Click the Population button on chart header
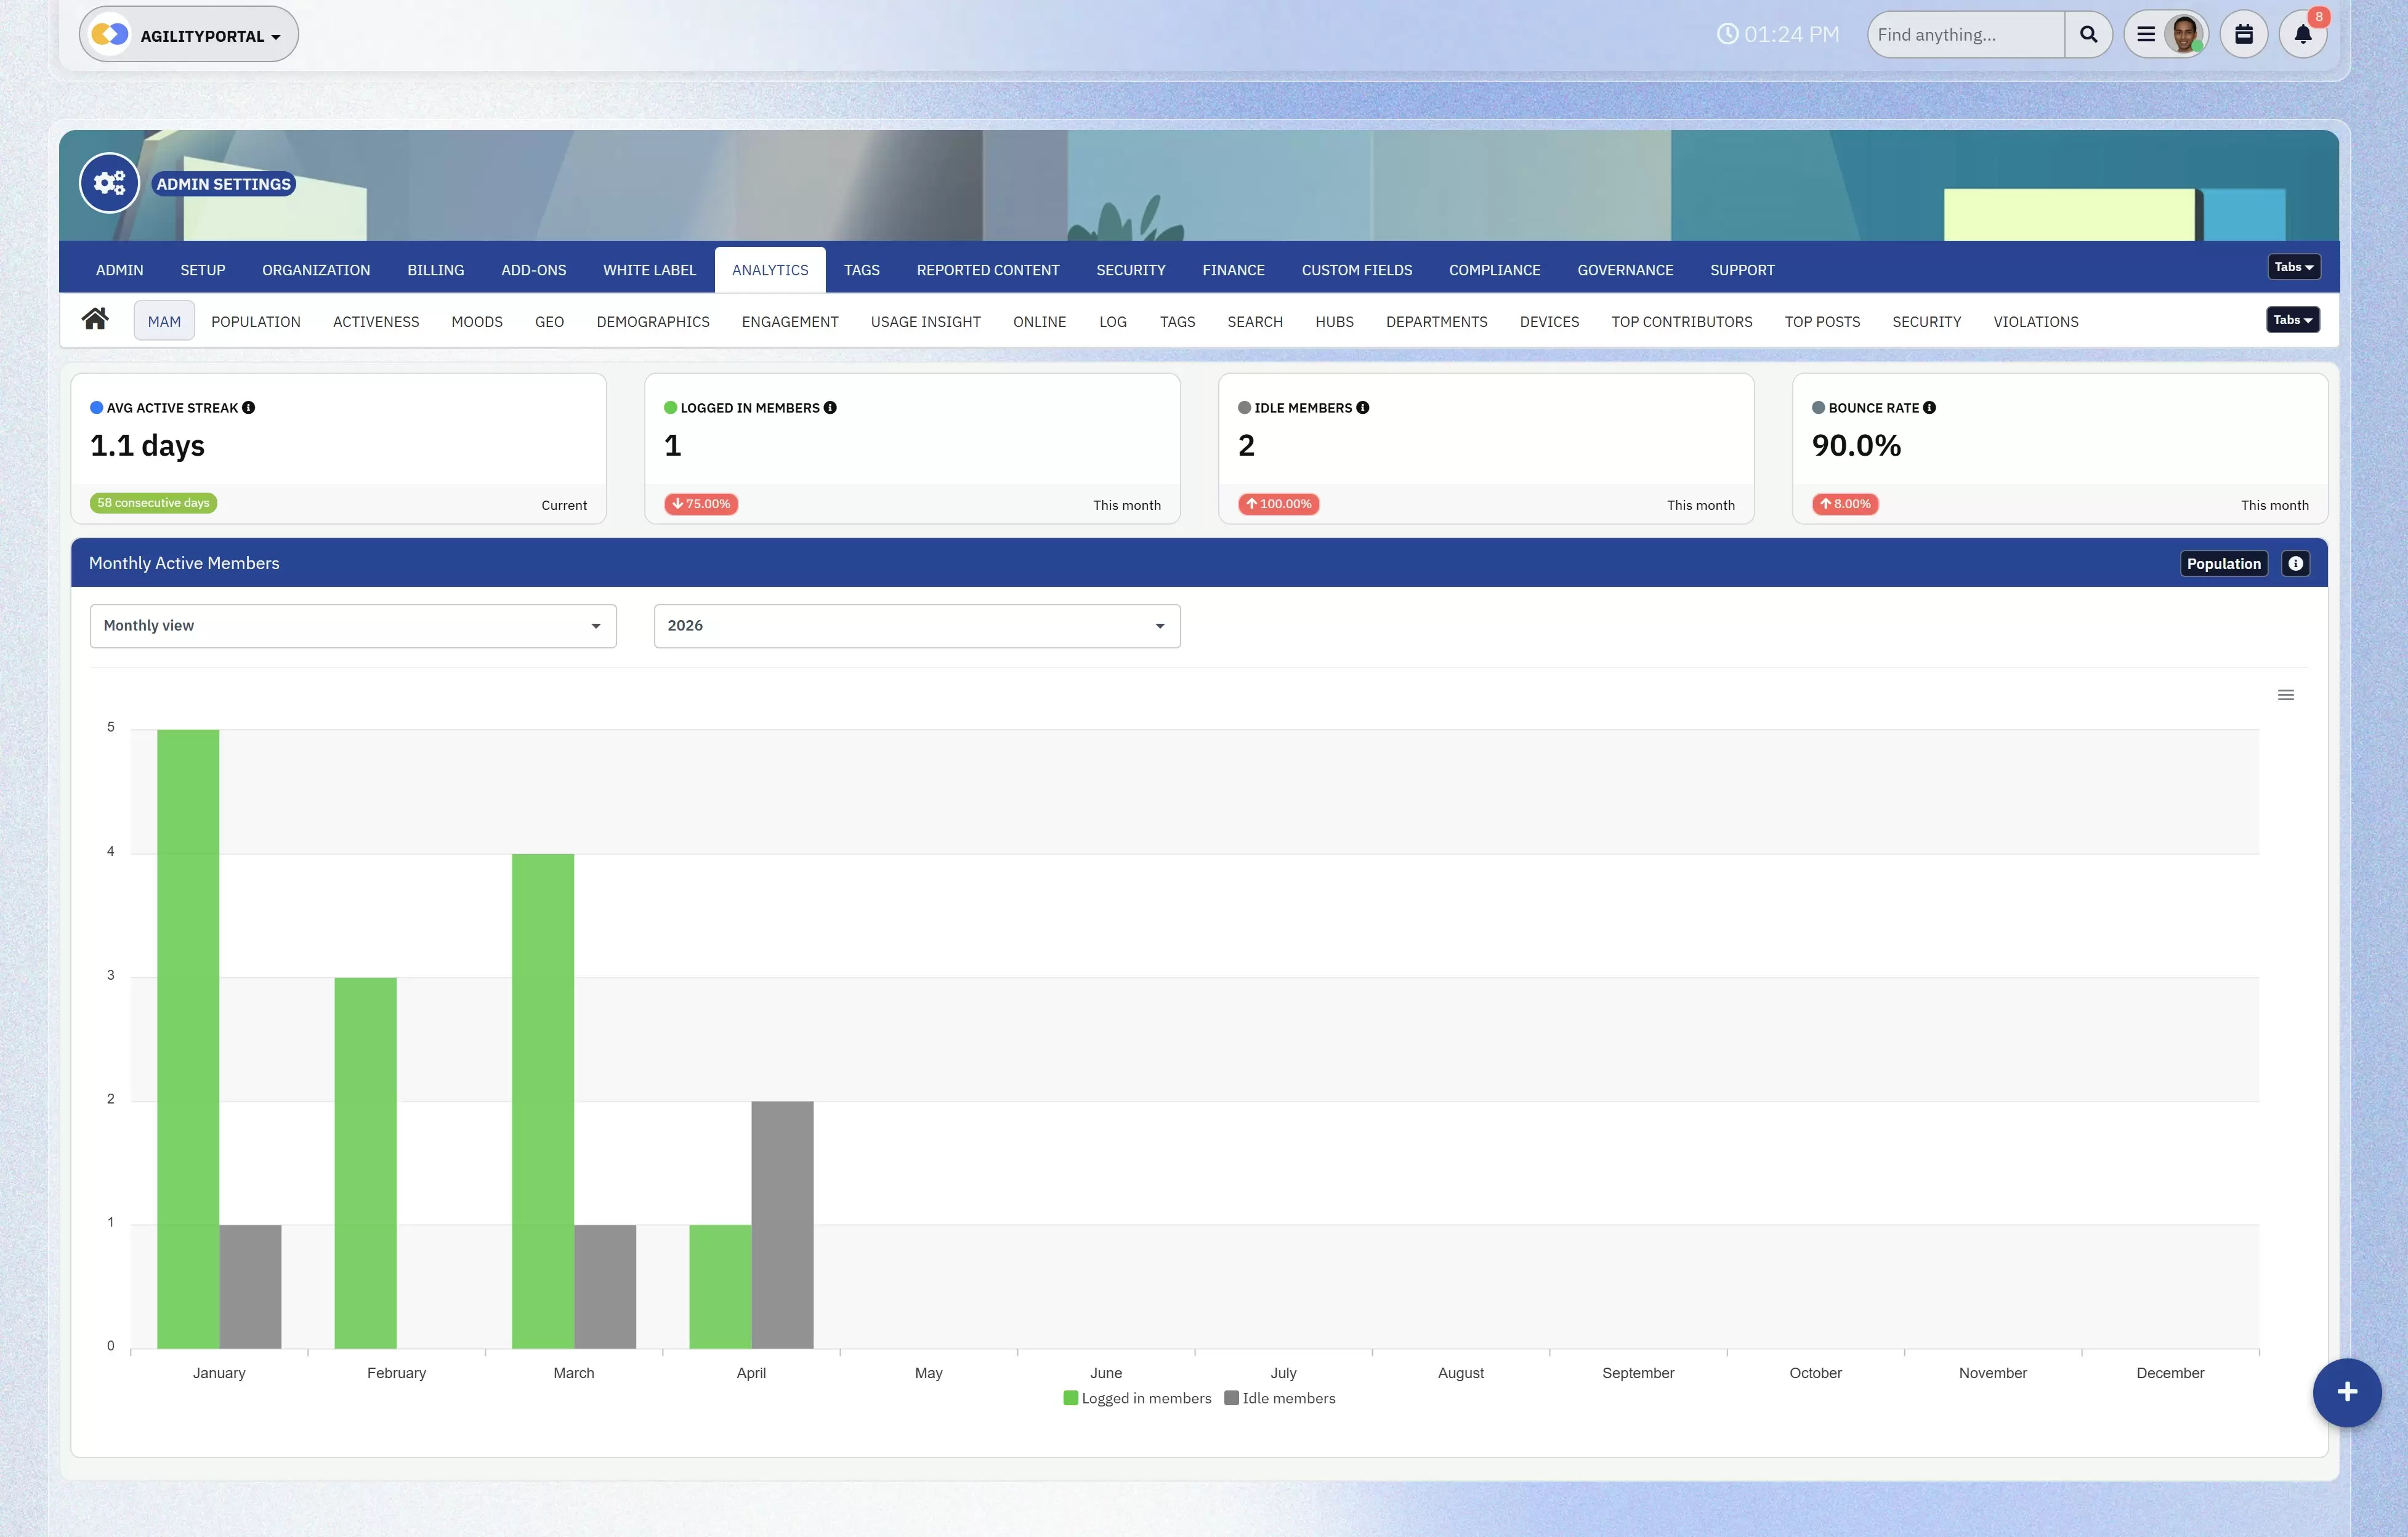Screen dimensions: 2408x1537 point(2223,563)
